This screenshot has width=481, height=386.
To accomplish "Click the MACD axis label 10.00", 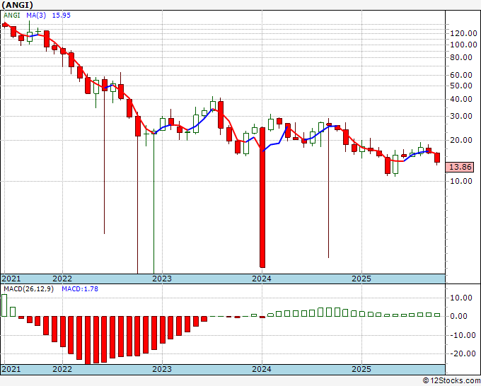I will (460, 298).
